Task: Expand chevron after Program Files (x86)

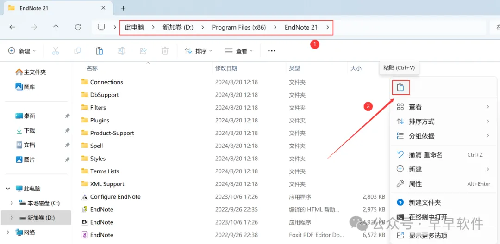Action: click(275, 27)
